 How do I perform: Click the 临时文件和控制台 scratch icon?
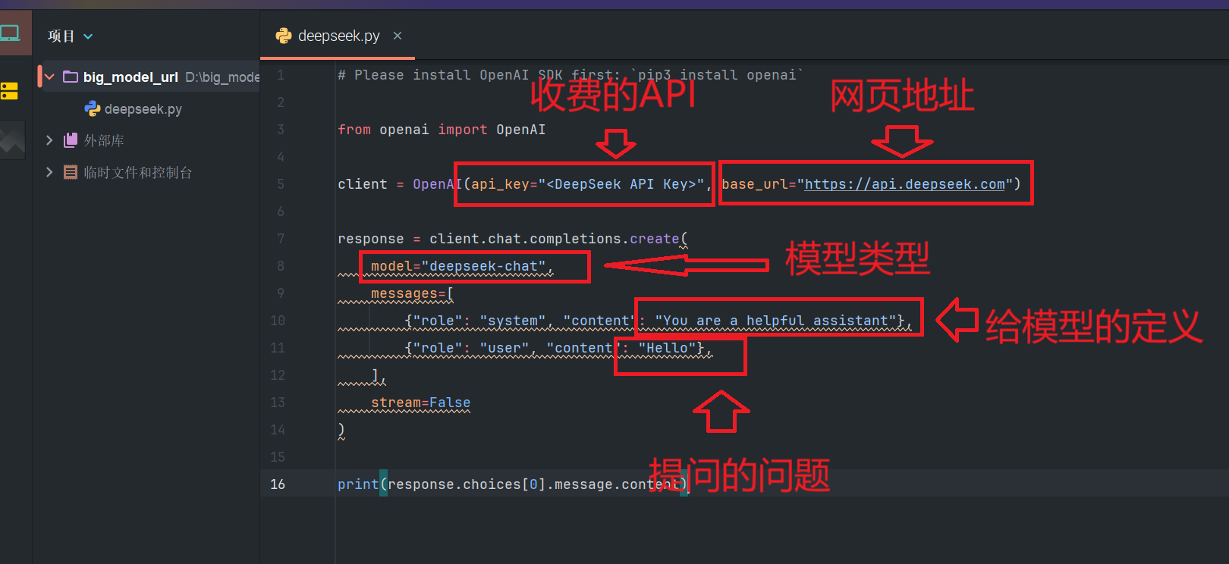tap(71, 172)
